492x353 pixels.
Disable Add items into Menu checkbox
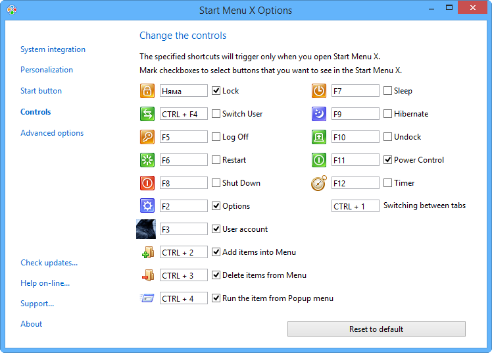pos(216,252)
